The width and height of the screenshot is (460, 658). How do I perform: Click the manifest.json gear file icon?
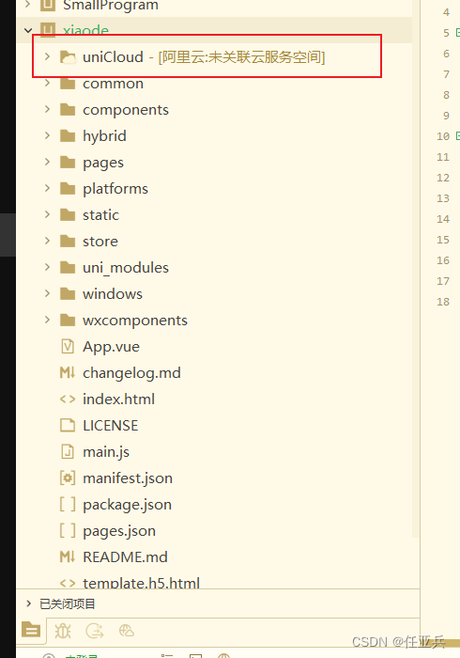pos(68,478)
